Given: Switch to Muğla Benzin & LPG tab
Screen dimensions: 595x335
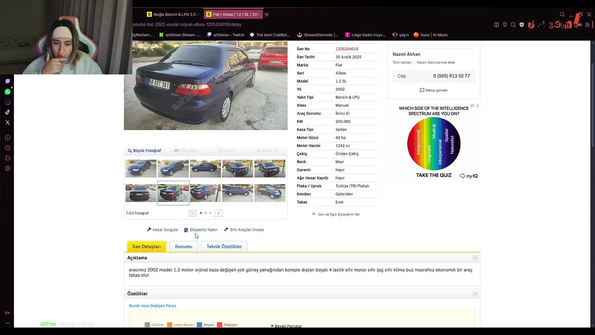Looking at the screenshot, I should click(x=173, y=14).
